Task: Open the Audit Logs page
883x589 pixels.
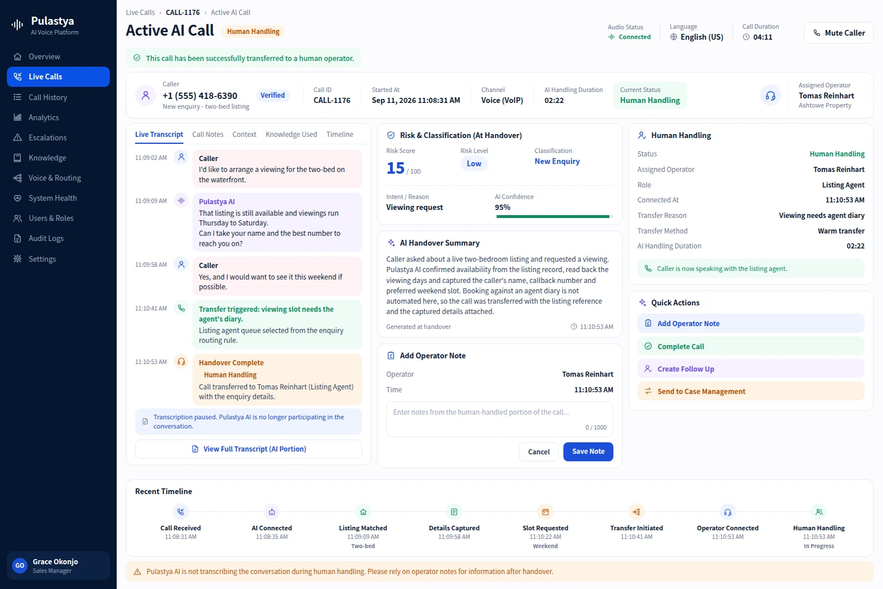Action: (58, 238)
